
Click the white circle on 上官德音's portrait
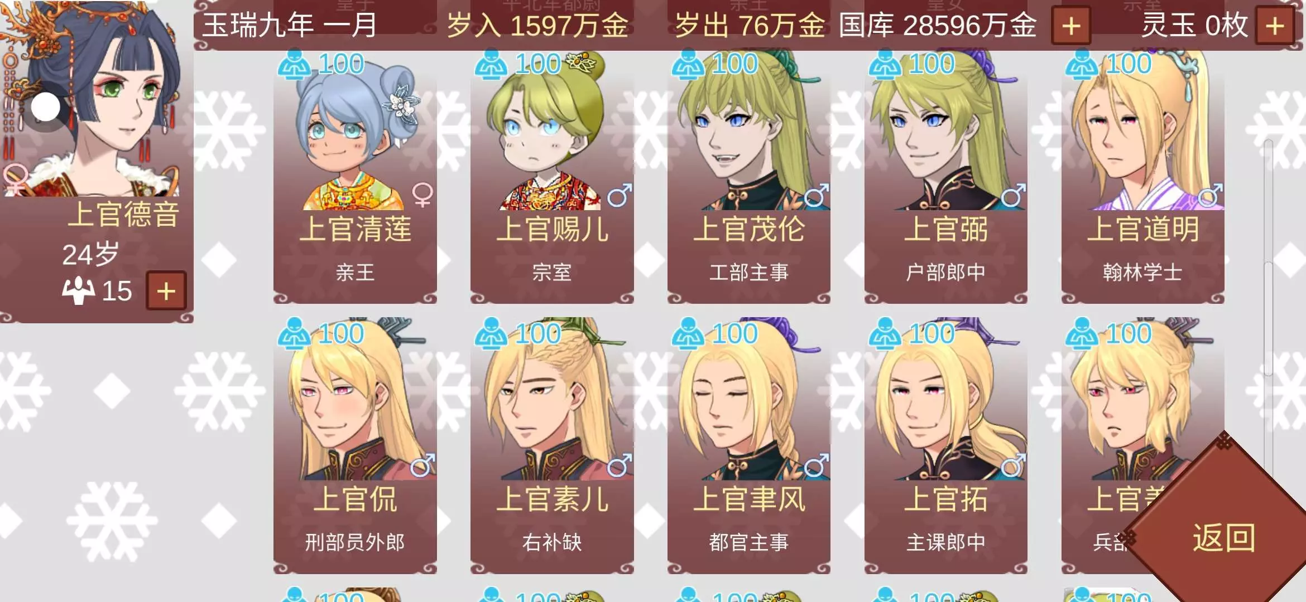click(x=45, y=107)
